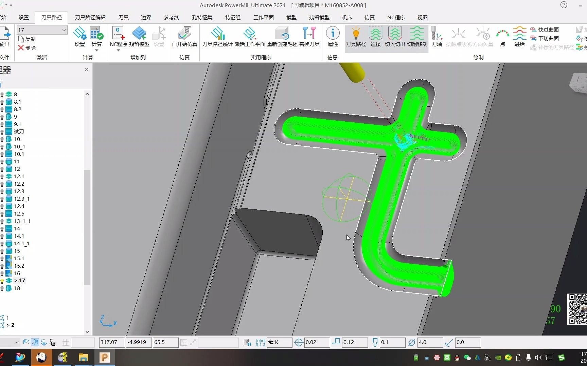
Task: Expand the 计算 dropdown arrow
Action: tap(96, 50)
